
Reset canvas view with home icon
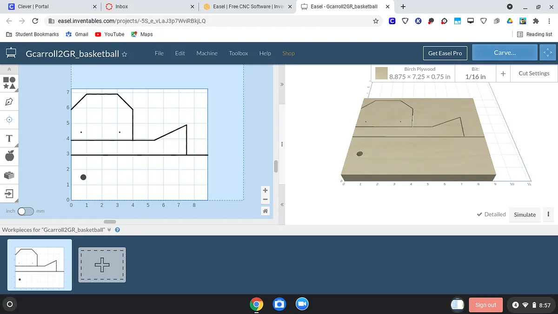(x=265, y=211)
